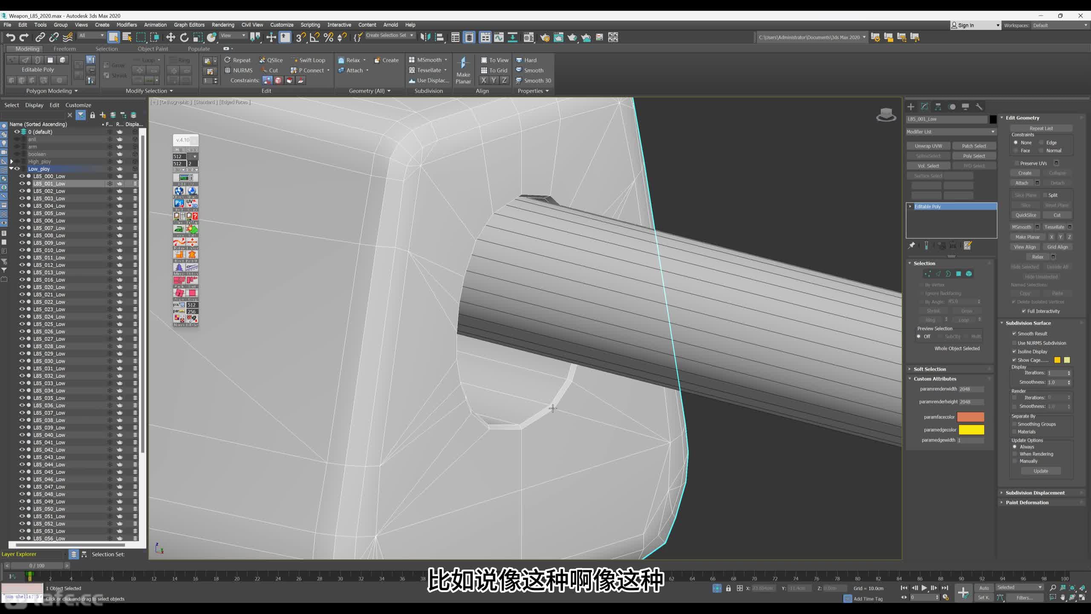Toggle the Isoline Display checkbox
The width and height of the screenshot is (1091, 614).
(1014, 351)
